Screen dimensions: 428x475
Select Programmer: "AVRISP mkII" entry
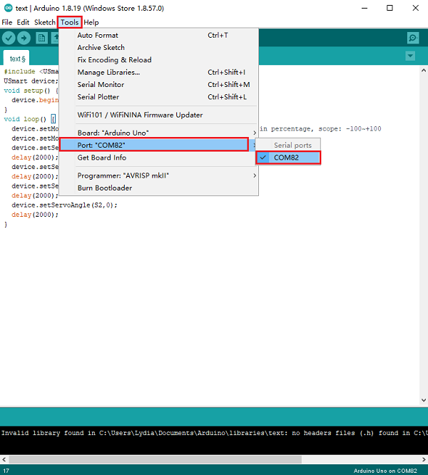(x=159, y=175)
